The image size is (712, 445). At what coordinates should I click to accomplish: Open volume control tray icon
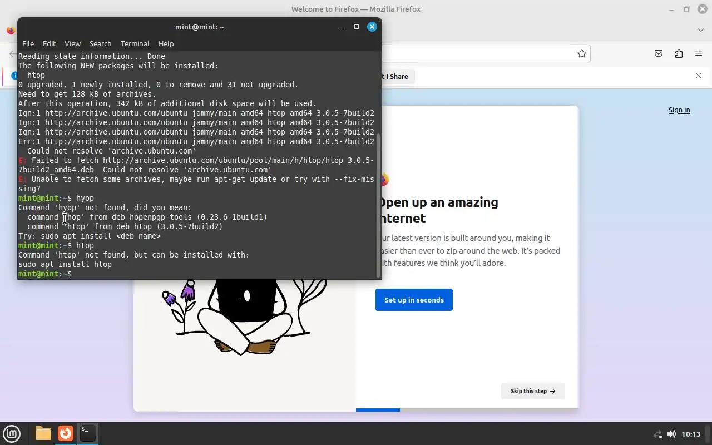pyautogui.click(x=671, y=434)
